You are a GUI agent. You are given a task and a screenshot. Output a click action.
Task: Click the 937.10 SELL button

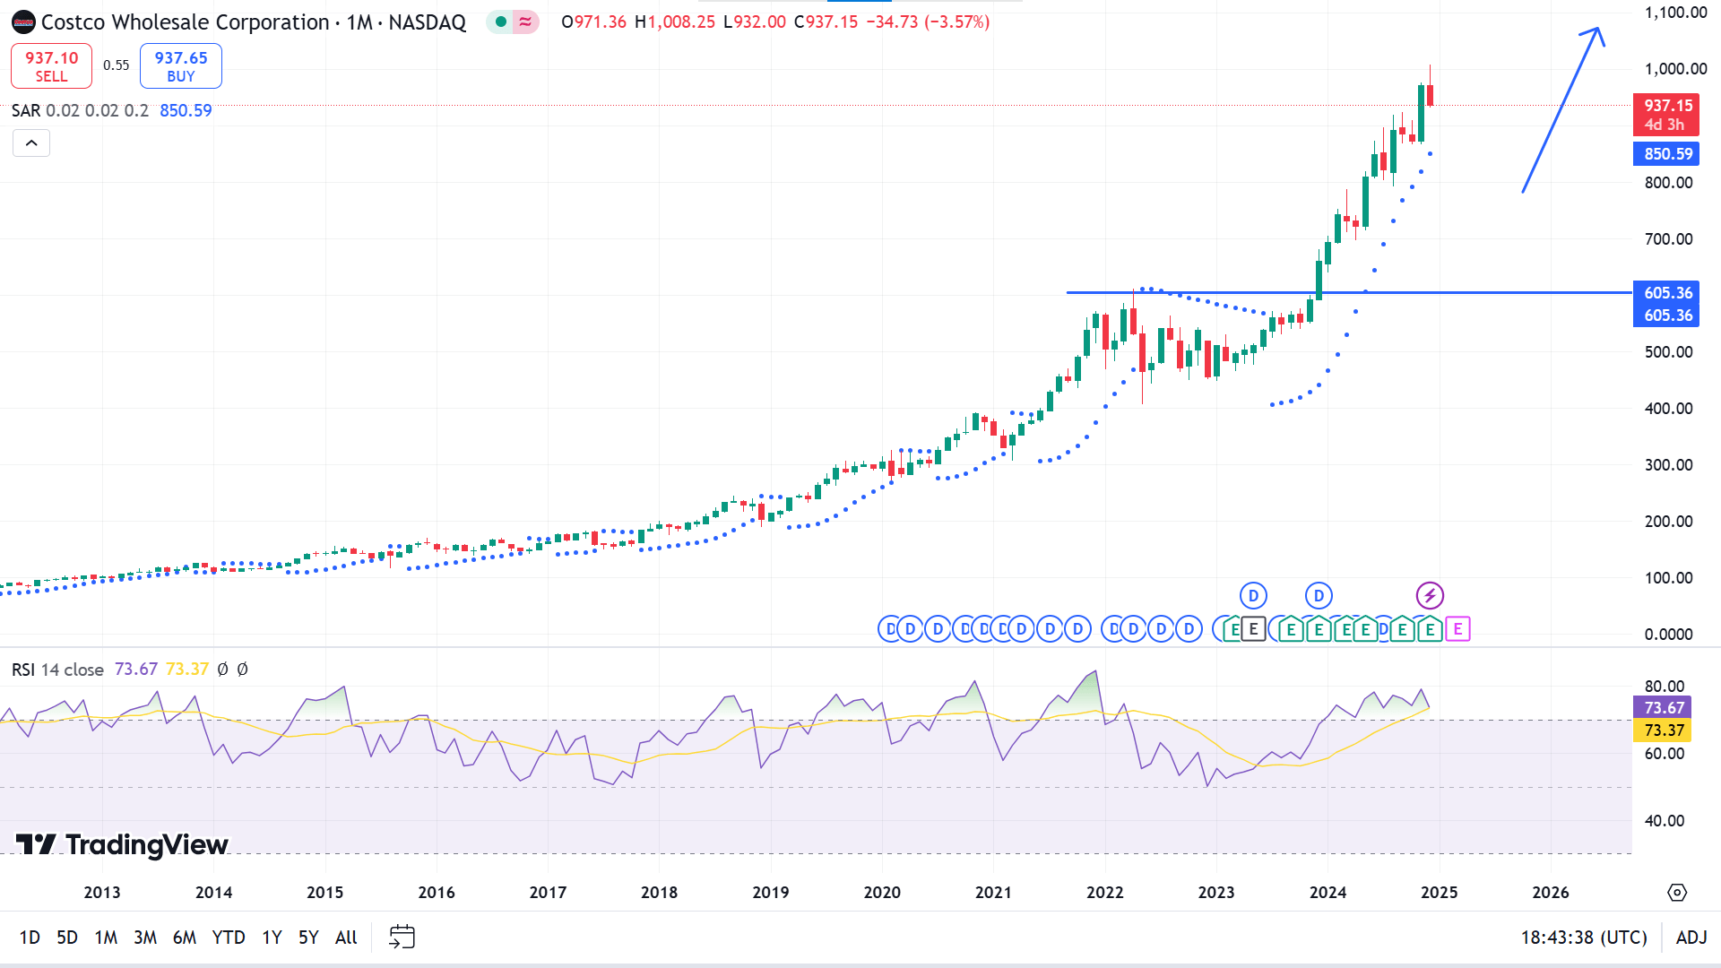point(51,66)
